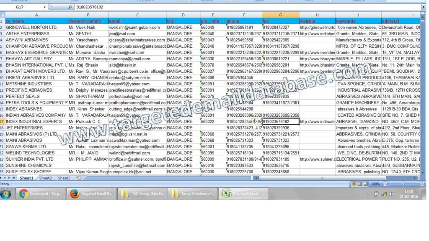The width and height of the screenshot is (429, 241).
Task: Open the Name Box dropdown arrow
Action: (x=44, y=7)
